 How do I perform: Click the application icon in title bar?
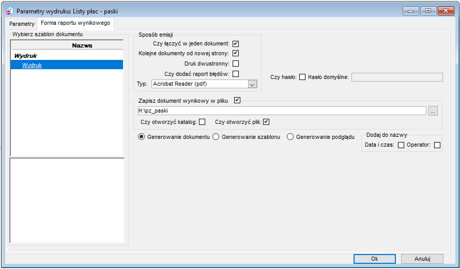tap(10, 11)
